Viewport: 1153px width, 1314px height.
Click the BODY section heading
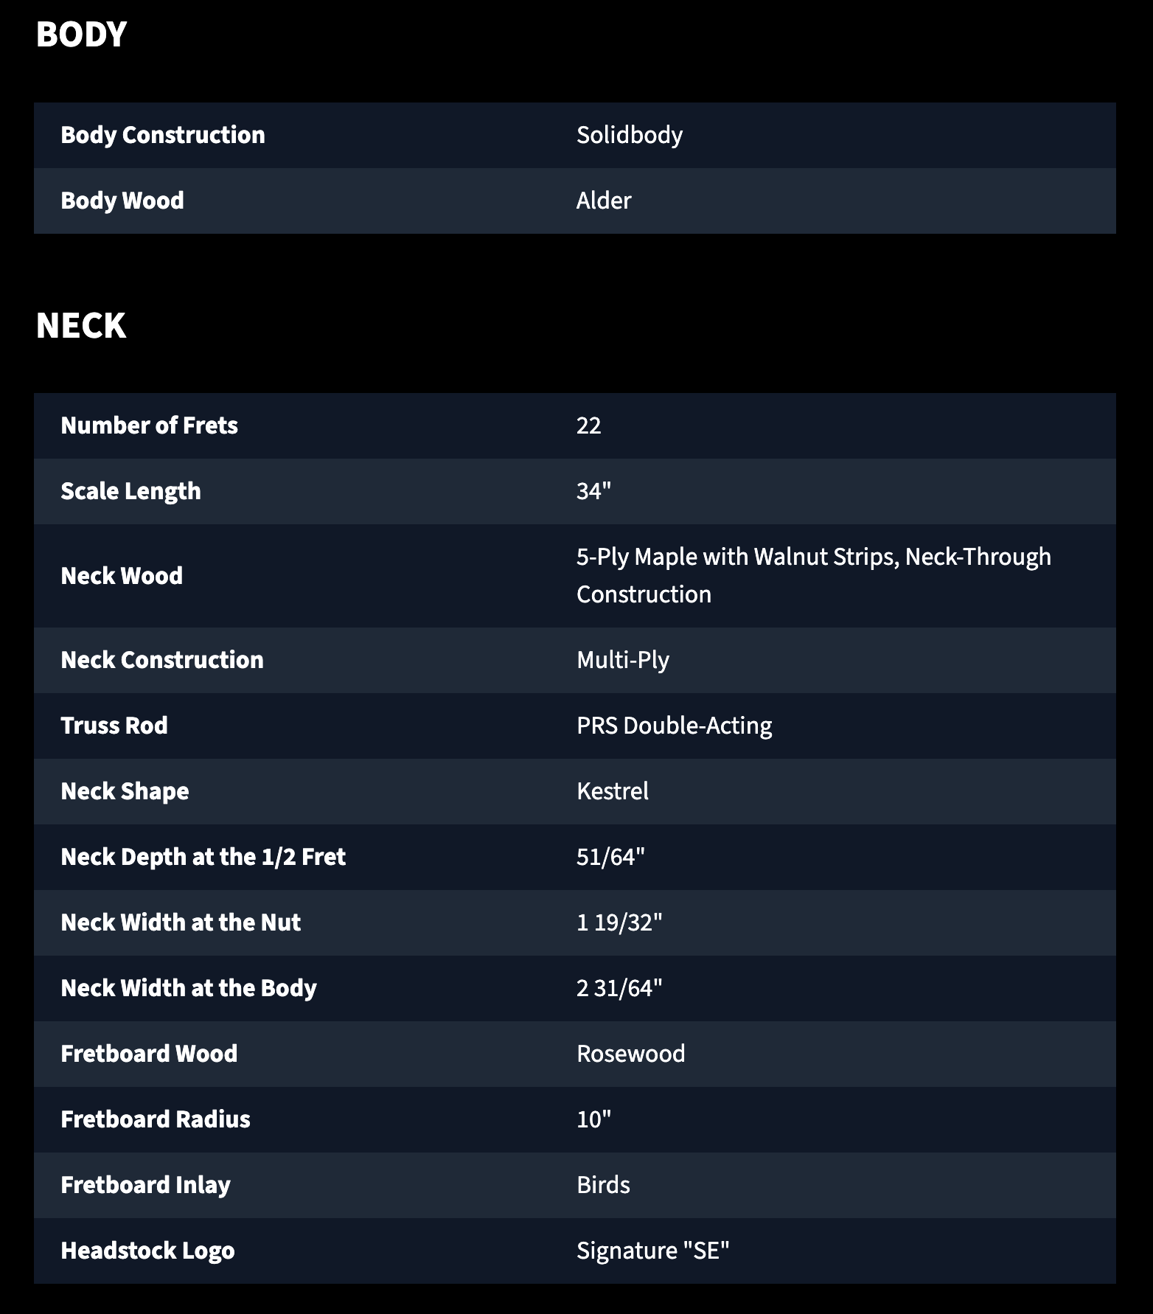pos(81,35)
